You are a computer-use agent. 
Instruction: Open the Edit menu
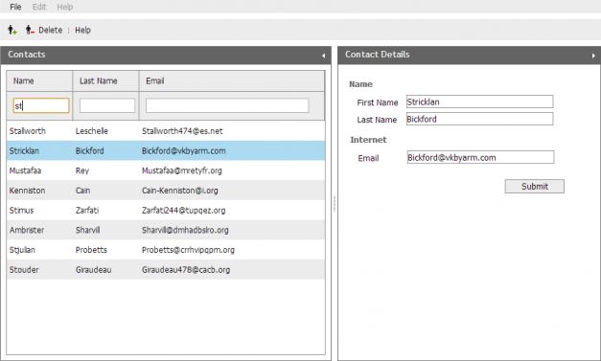click(39, 7)
